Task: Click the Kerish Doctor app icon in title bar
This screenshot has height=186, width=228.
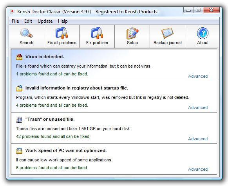Action: (13, 12)
